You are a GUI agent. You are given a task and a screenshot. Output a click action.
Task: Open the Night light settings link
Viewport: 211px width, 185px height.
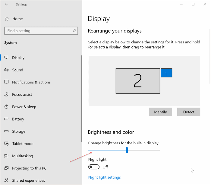click(104, 177)
